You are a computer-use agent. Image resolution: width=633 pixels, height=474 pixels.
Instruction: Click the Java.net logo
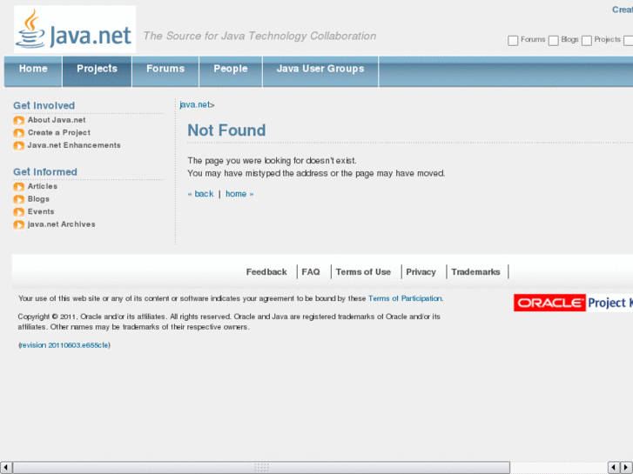[x=75, y=29]
